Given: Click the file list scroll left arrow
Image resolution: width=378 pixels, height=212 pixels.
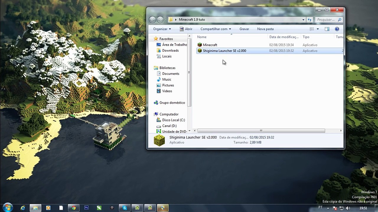Looking at the screenshot, I should (194, 131).
